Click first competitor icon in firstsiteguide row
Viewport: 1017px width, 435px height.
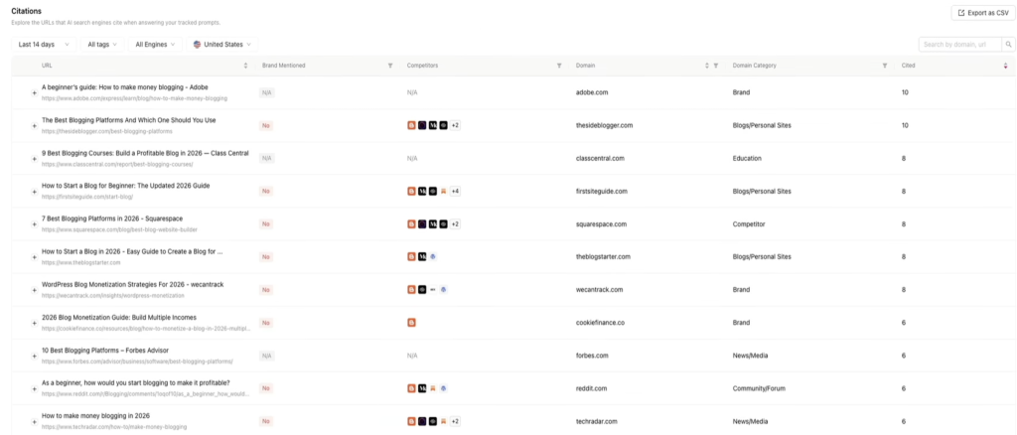[x=411, y=192]
